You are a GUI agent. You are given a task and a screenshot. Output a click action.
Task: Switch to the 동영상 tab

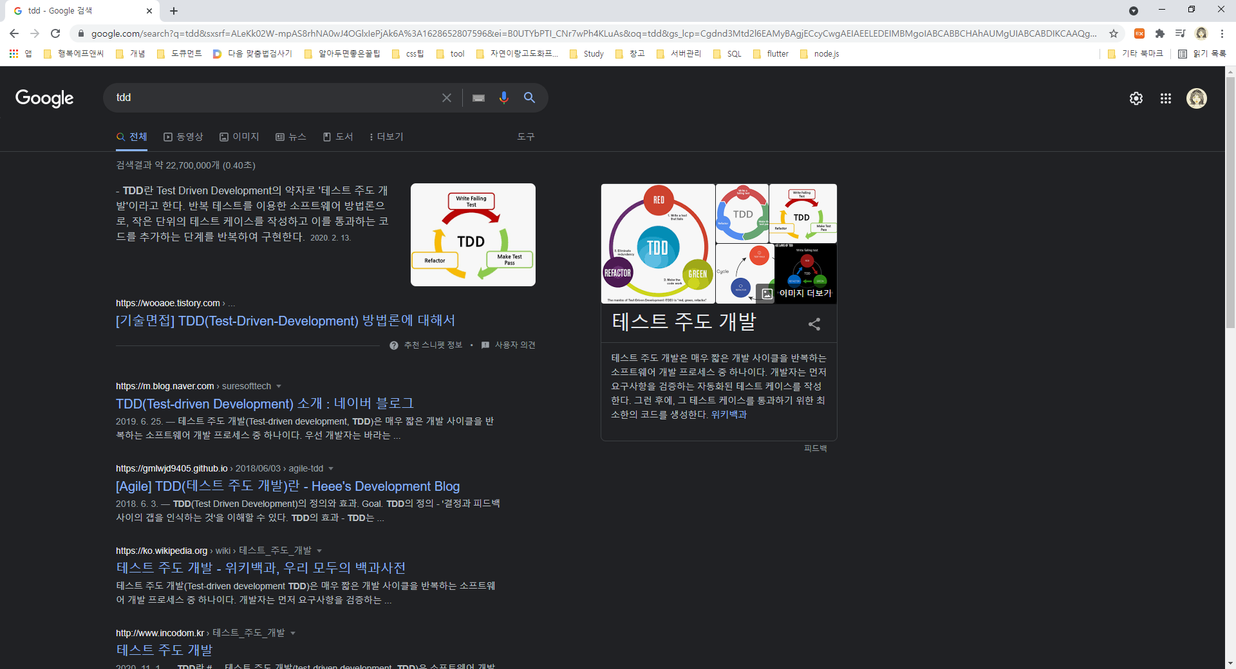(183, 137)
